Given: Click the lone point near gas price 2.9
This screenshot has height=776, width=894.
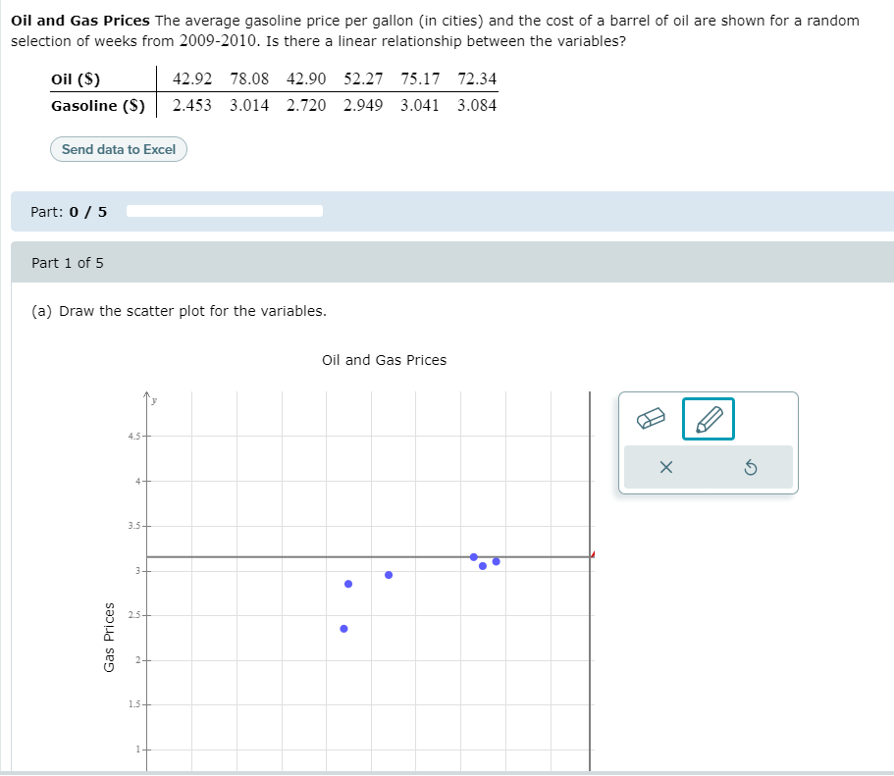Looking at the screenshot, I should 388,574.
